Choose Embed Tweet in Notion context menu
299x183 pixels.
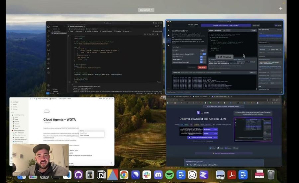pyautogui.click(x=92, y=133)
